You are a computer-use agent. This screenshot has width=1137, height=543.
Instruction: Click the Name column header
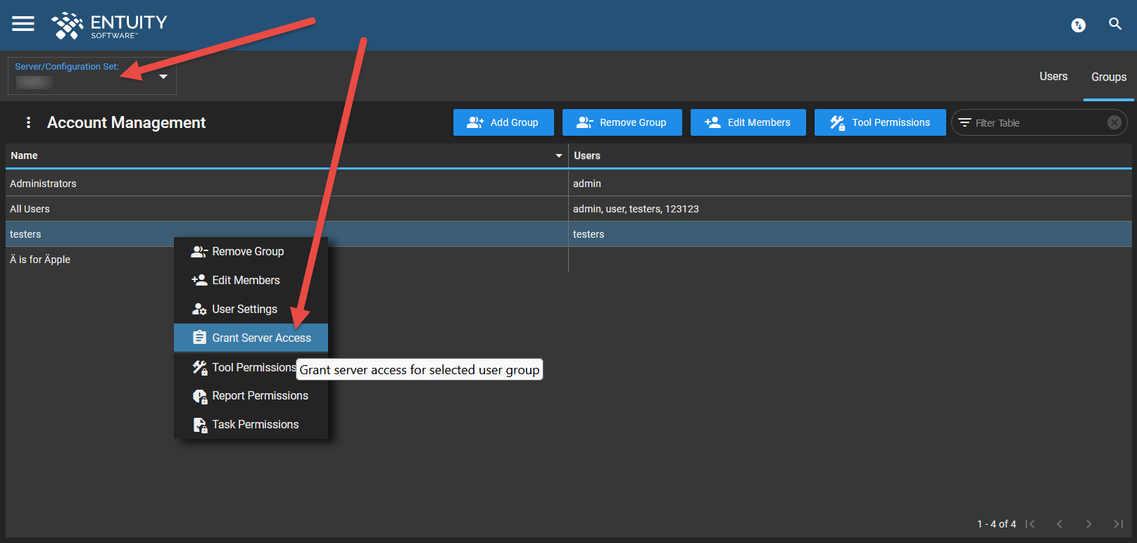point(287,155)
